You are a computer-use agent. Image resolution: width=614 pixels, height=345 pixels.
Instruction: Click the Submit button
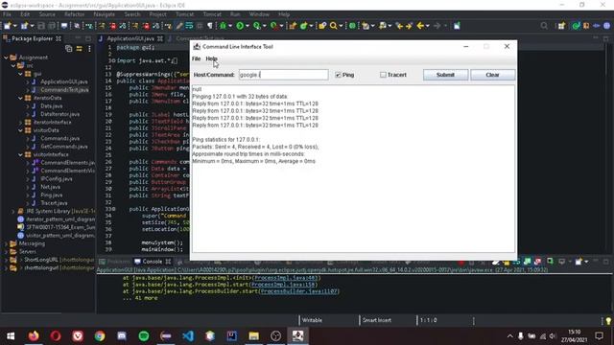[445, 75]
